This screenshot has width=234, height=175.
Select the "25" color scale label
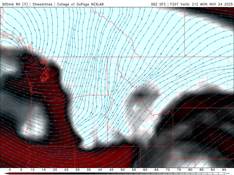(66, 170)
